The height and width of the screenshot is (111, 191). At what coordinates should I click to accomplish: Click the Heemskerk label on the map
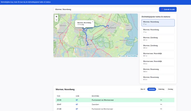tap(63, 26)
